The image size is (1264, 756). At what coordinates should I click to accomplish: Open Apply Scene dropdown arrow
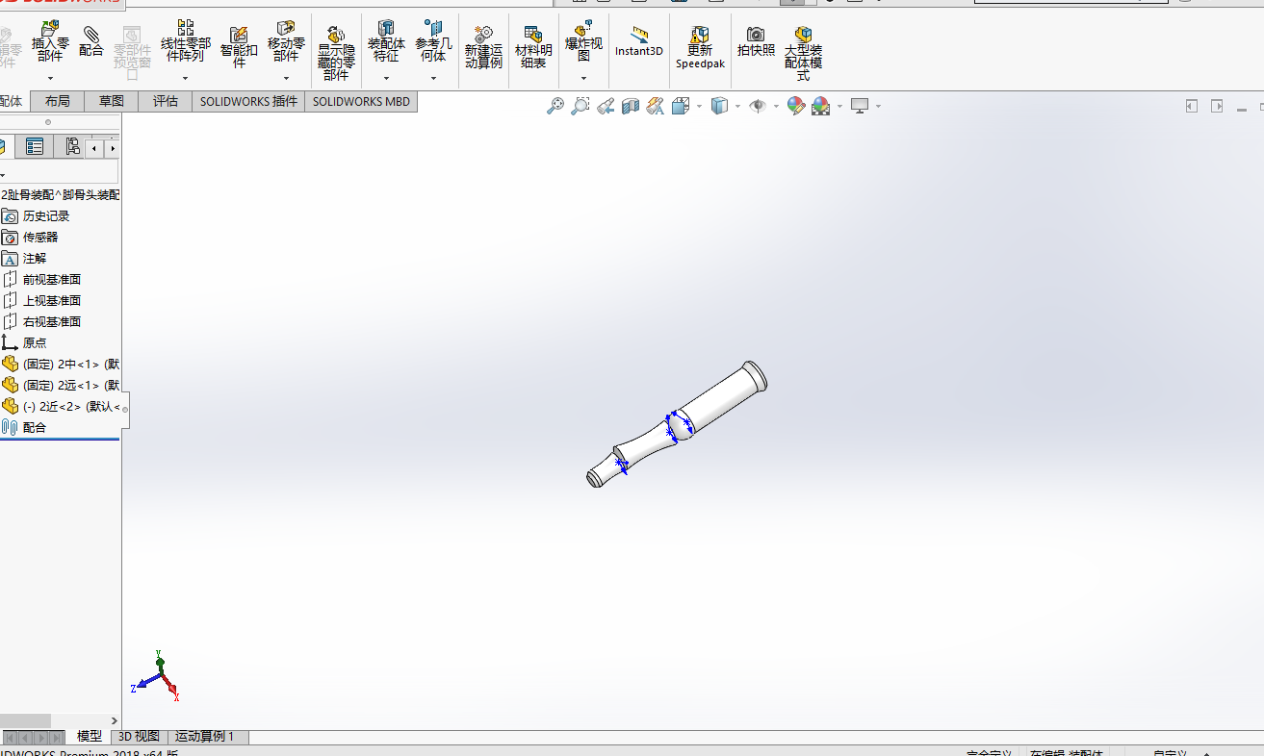(839, 106)
